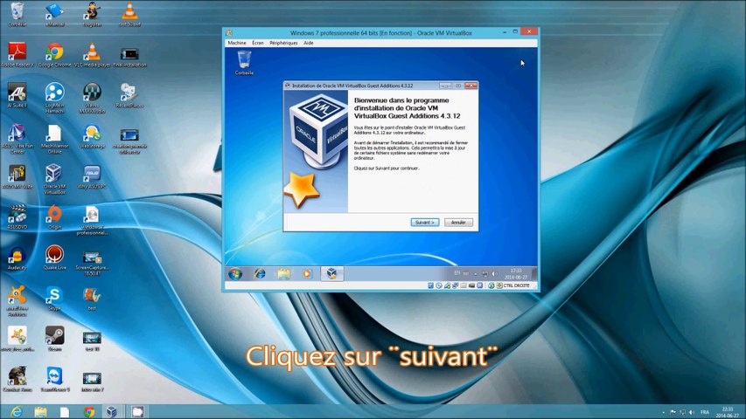Open Internet Explorer from the host taskbar
Viewport: 746px width, 419px height.
[x=16, y=411]
